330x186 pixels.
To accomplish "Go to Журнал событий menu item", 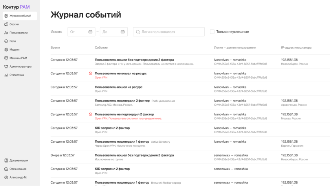I will (20, 16).
